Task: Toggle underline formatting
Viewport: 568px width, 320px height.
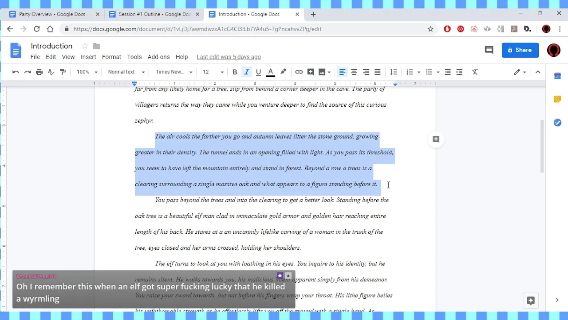Action: 258,72
